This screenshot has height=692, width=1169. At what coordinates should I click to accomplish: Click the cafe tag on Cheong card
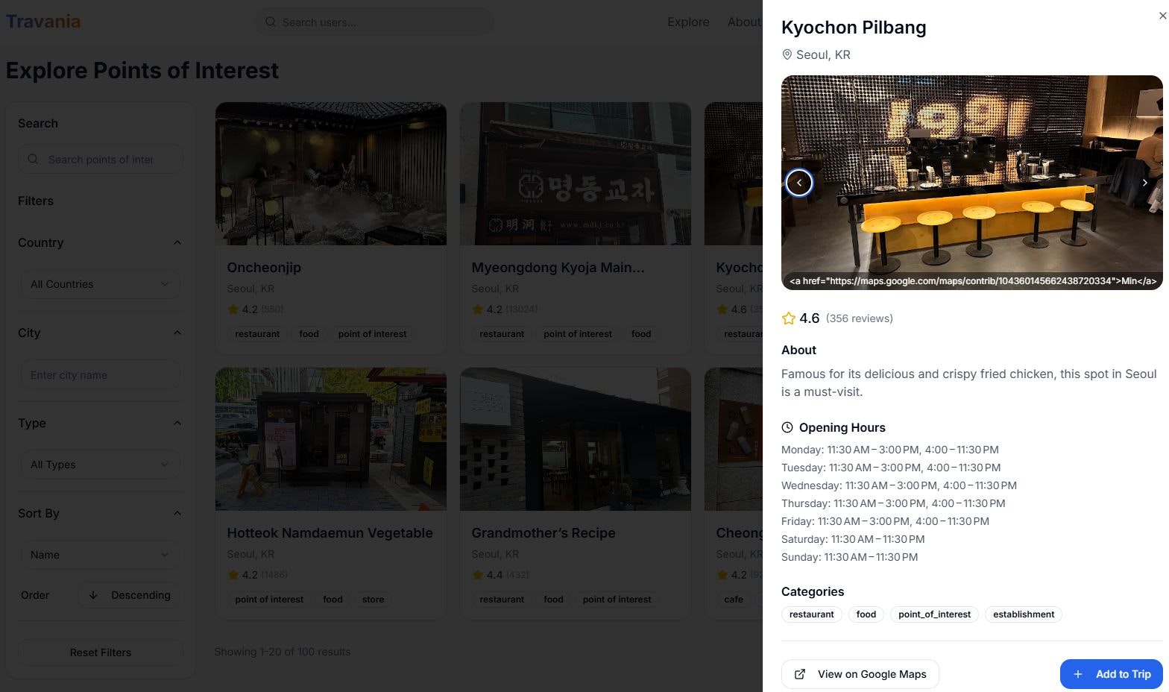click(x=734, y=600)
